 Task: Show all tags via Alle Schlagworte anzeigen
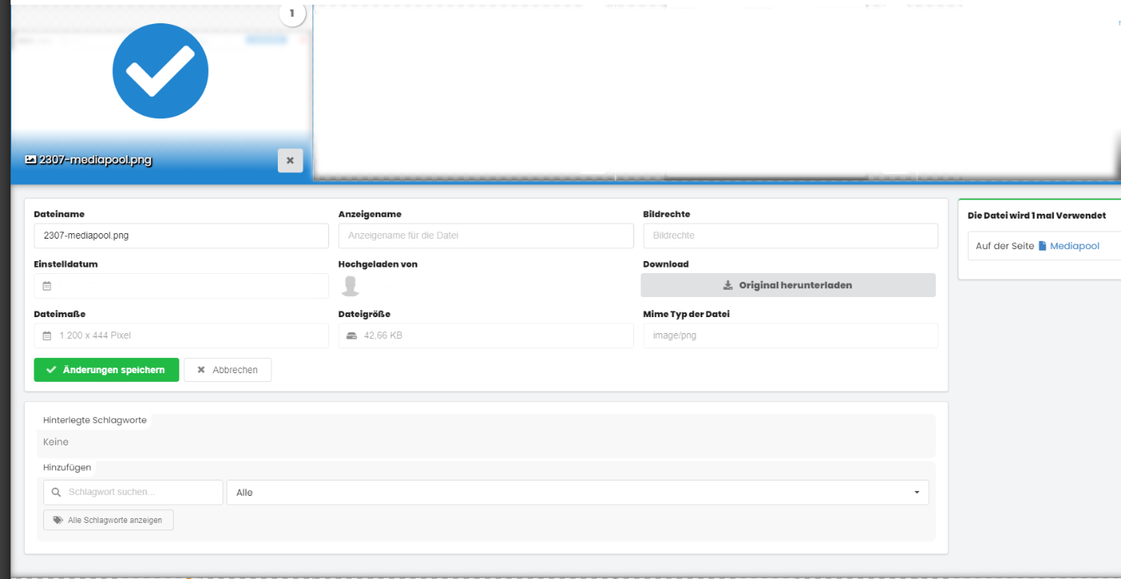tap(108, 520)
